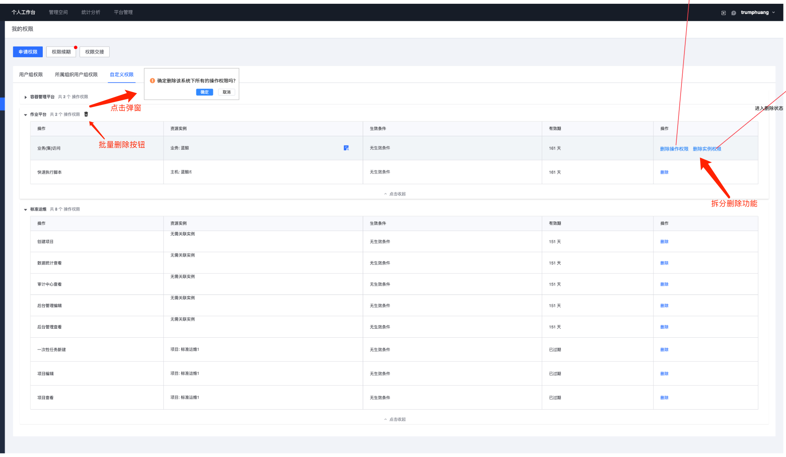Image resolution: width=786 pixels, height=457 pixels.
Task: Click the 删除操作权限 link in 业务(集)访问 row
Action: (674, 149)
